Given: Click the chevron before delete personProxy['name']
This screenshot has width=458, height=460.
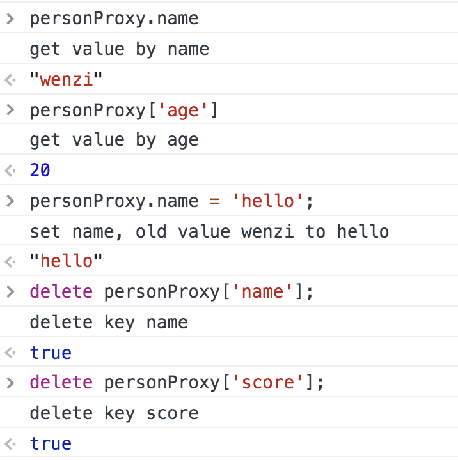Looking at the screenshot, I should (x=10, y=292).
